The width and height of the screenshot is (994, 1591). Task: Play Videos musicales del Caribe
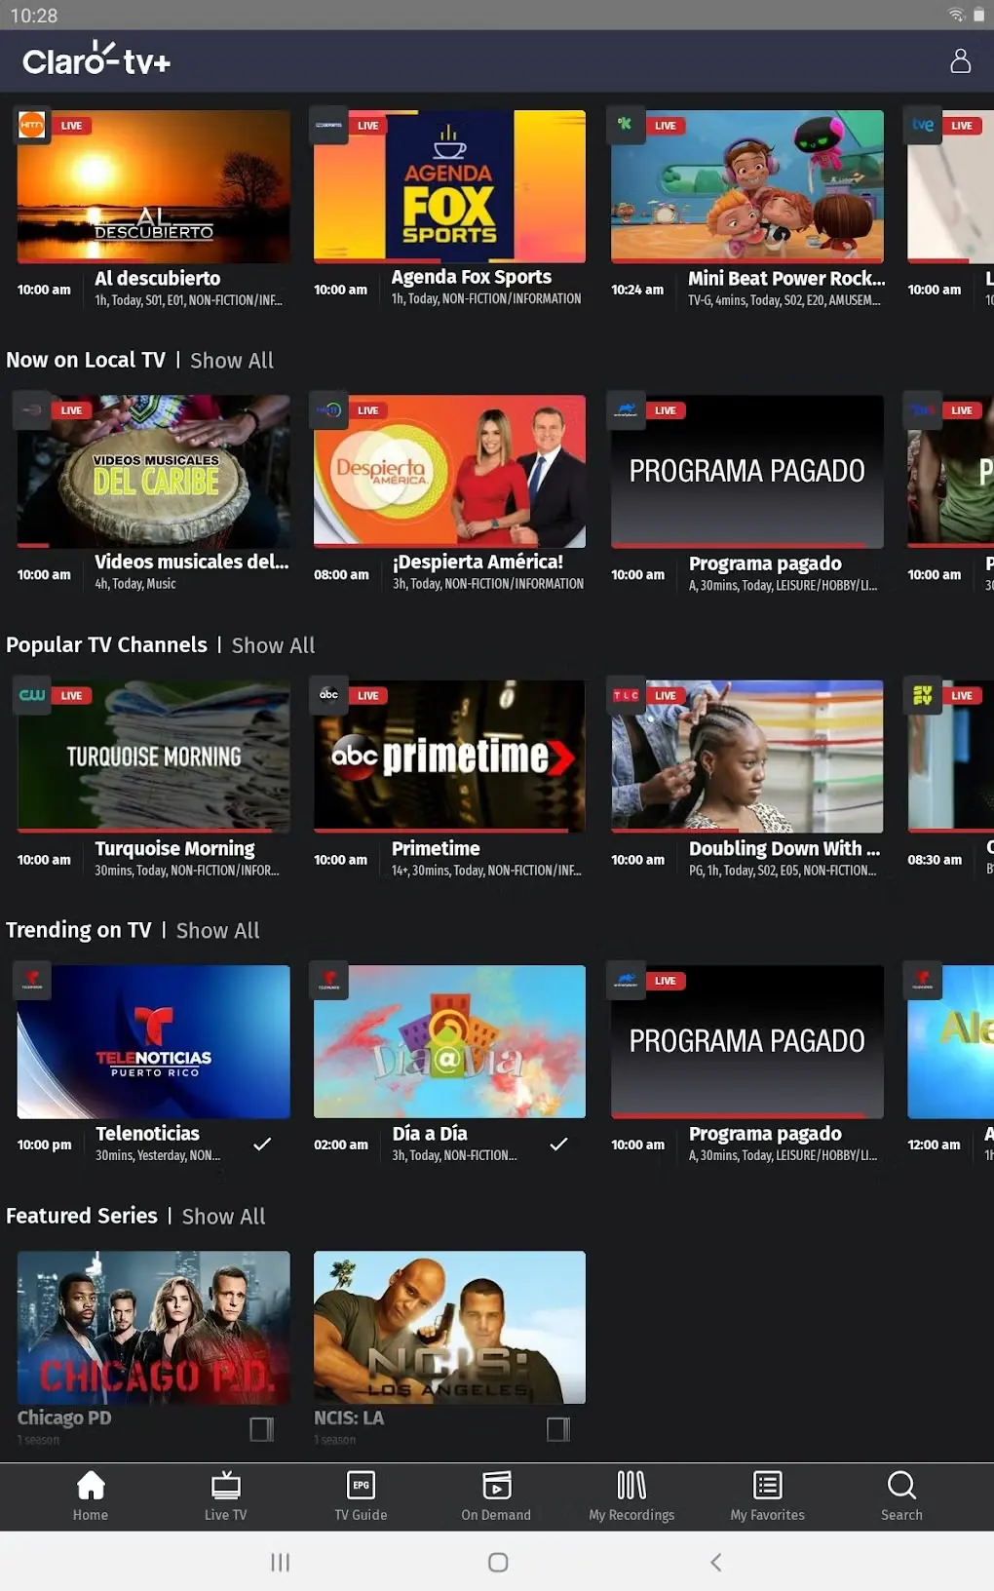click(x=153, y=471)
